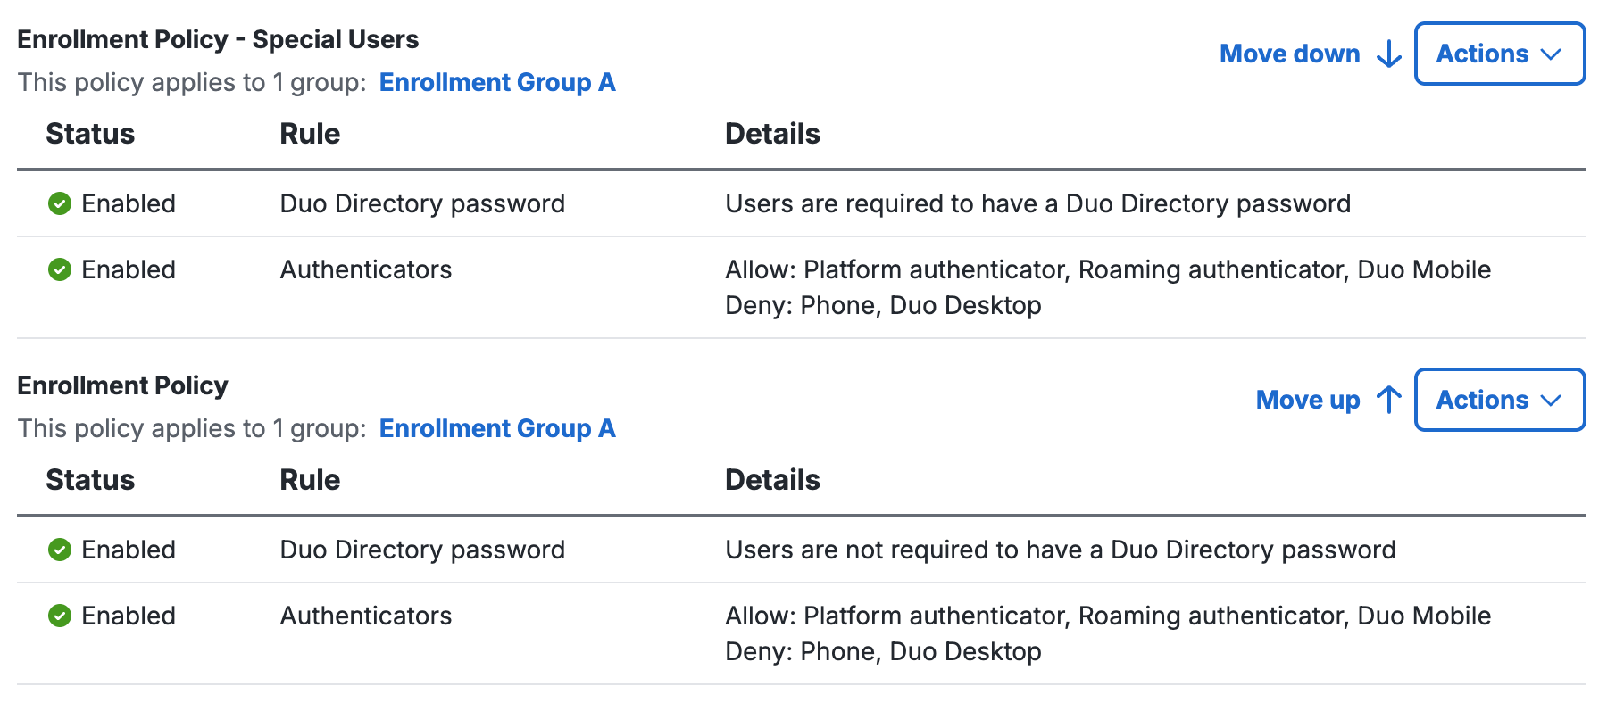Viewport: 1607px width, 703px height.
Task: Open Enrollment Group A link in bottom policy
Action: (x=497, y=429)
